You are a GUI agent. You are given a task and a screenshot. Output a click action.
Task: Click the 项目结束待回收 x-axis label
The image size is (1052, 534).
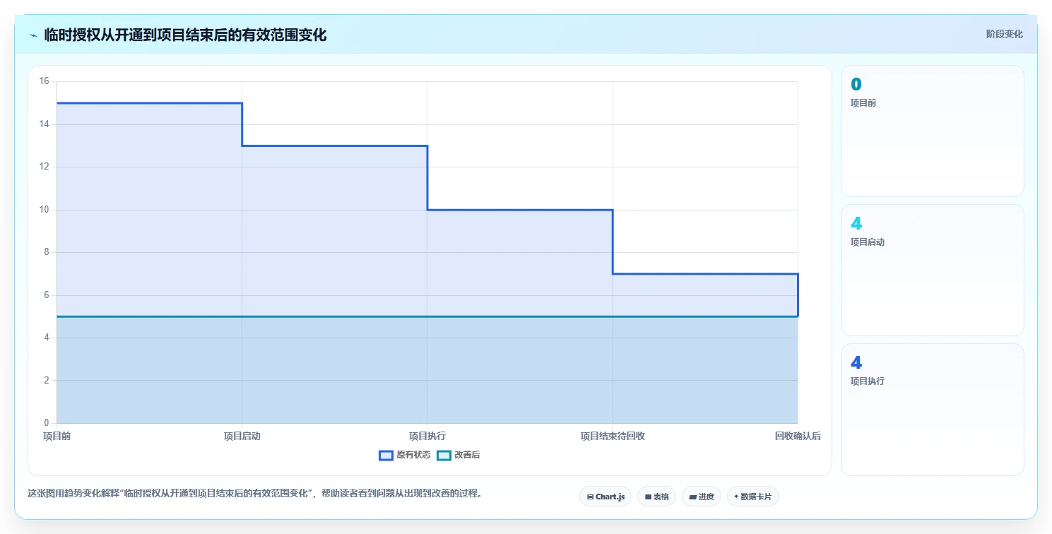pos(613,436)
